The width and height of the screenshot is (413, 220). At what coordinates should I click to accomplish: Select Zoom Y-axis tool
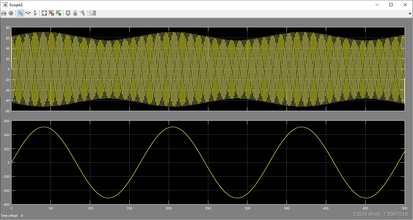pyautogui.click(x=35, y=13)
